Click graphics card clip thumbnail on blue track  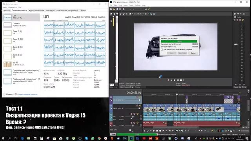pos(219,109)
